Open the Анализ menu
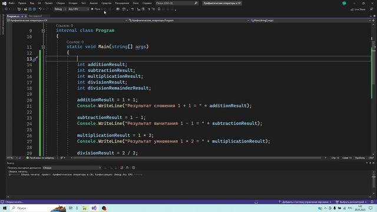The height and width of the screenshot is (212, 377). pos(94,3)
